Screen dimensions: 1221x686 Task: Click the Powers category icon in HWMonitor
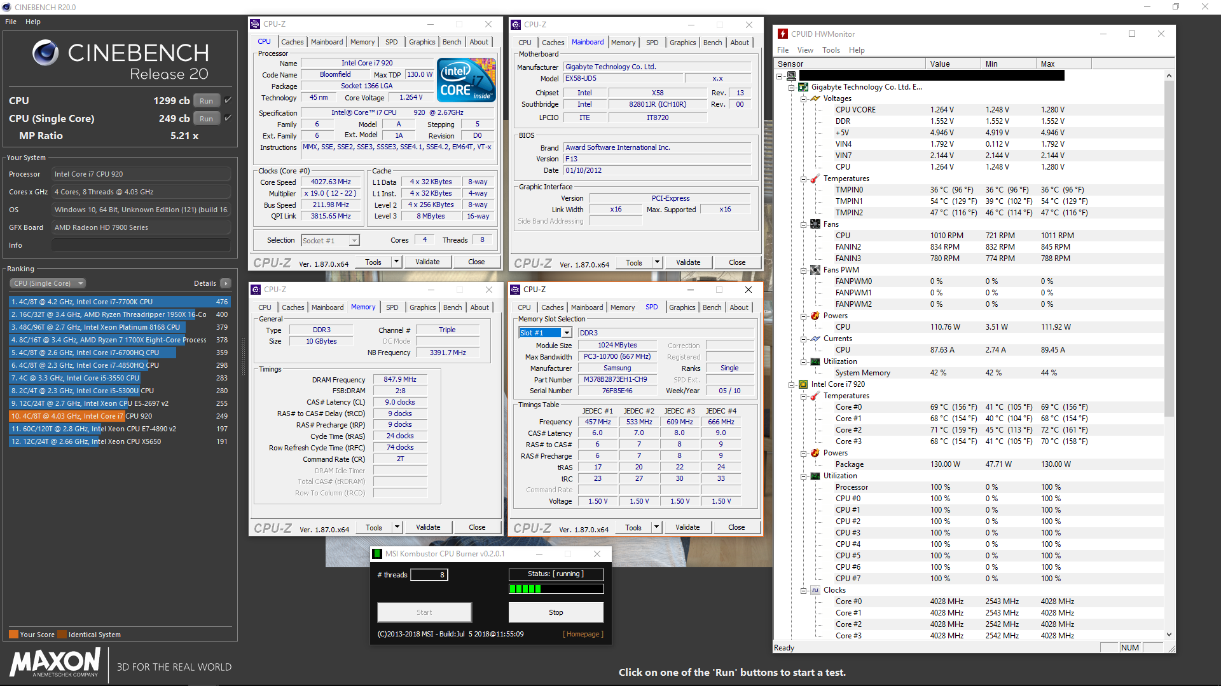pyautogui.click(x=815, y=316)
